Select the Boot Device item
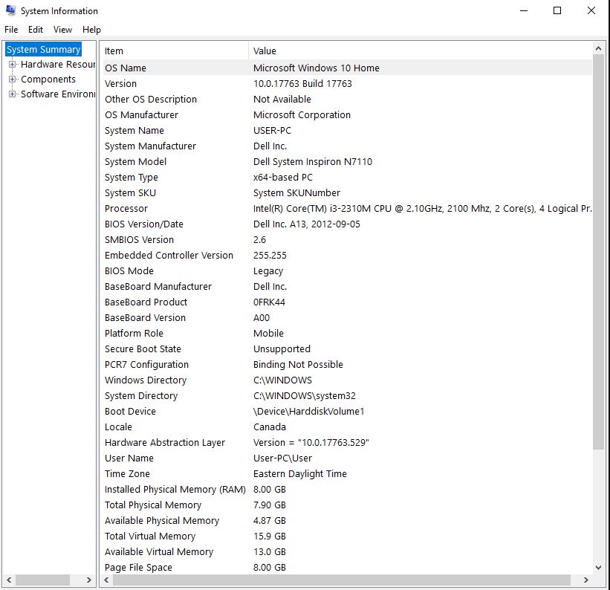610x590 pixels. click(x=130, y=411)
